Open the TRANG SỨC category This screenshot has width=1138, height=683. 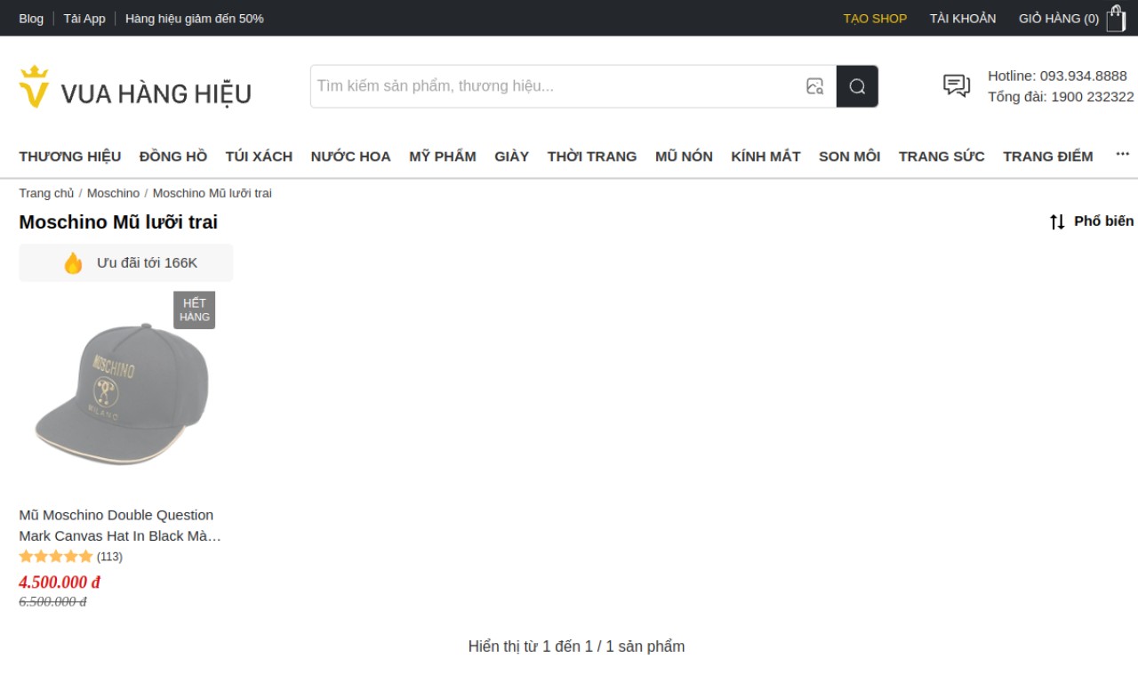click(x=942, y=157)
